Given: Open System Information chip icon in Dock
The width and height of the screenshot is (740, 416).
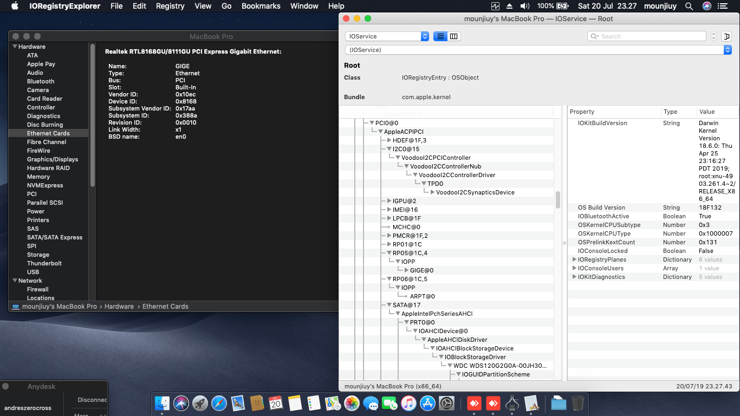Looking at the screenshot, I should [x=512, y=403].
